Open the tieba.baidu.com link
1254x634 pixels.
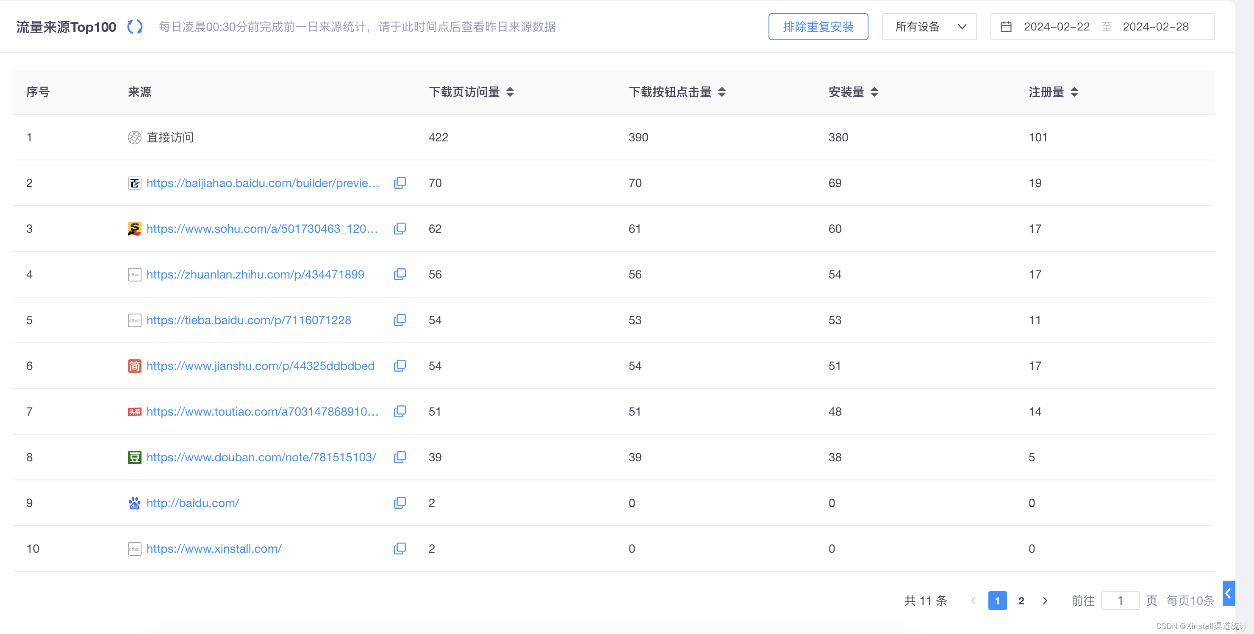coord(249,320)
